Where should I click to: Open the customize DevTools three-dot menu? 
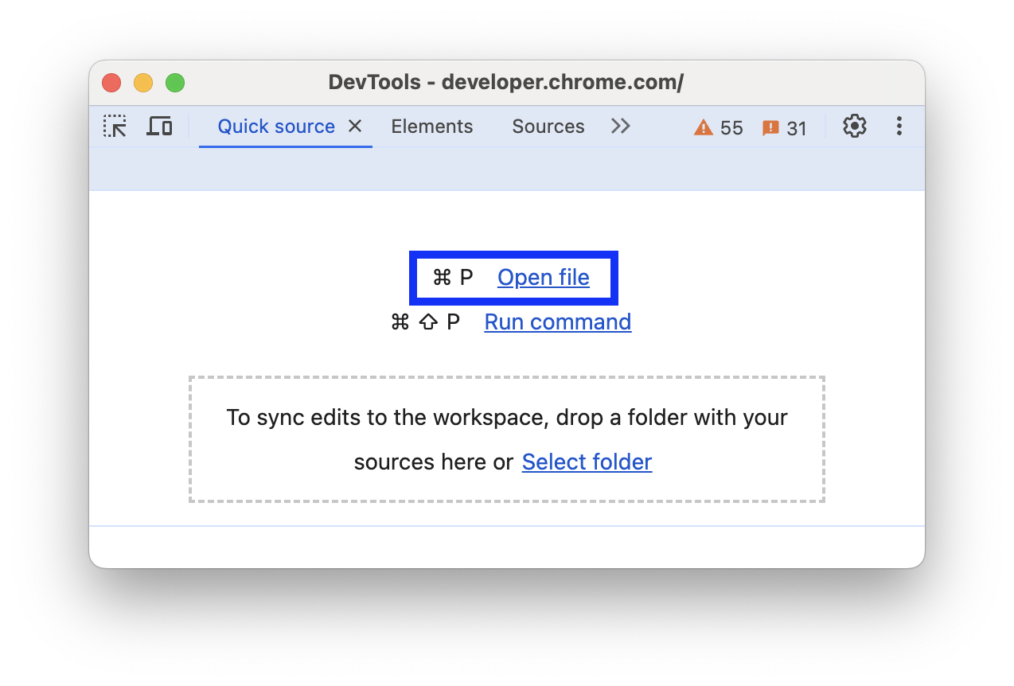(899, 126)
